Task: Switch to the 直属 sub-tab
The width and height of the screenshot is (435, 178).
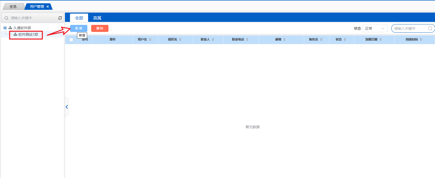Action: click(x=97, y=18)
